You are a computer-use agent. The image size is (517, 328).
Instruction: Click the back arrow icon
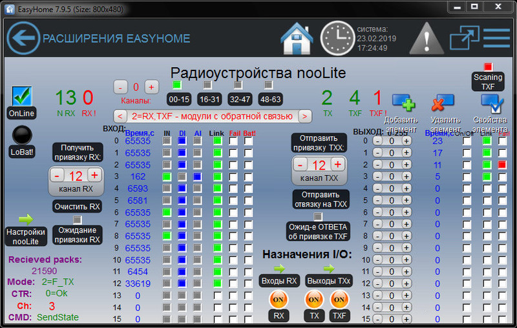23,38
